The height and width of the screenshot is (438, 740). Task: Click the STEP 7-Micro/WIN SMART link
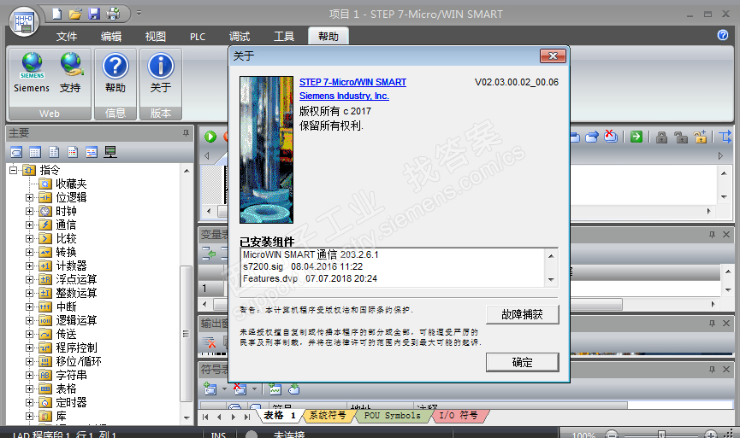(x=352, y=82)
